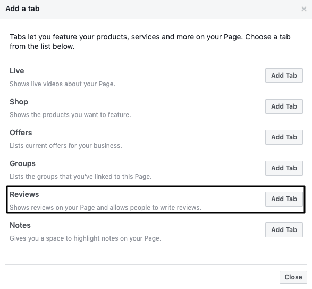Click the Close button at the bottom
This screenshot has height=289, width=312.
pos(293,277)
